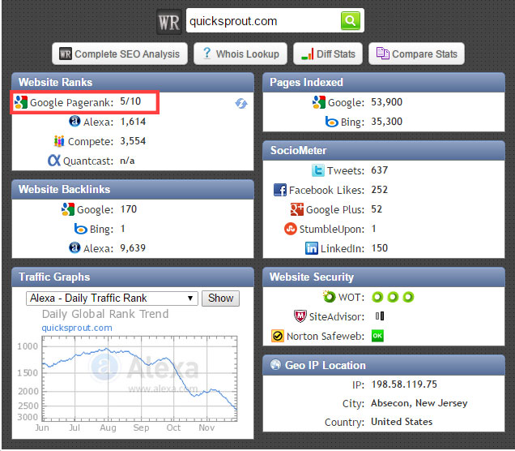Click Bing pages indexed value 35,300

click(386, 122)
